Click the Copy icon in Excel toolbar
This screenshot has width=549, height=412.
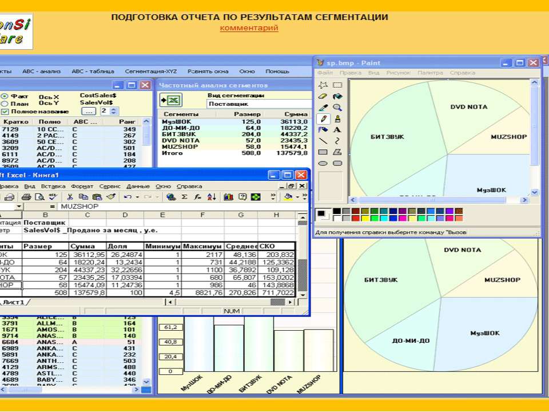(83, 197)
